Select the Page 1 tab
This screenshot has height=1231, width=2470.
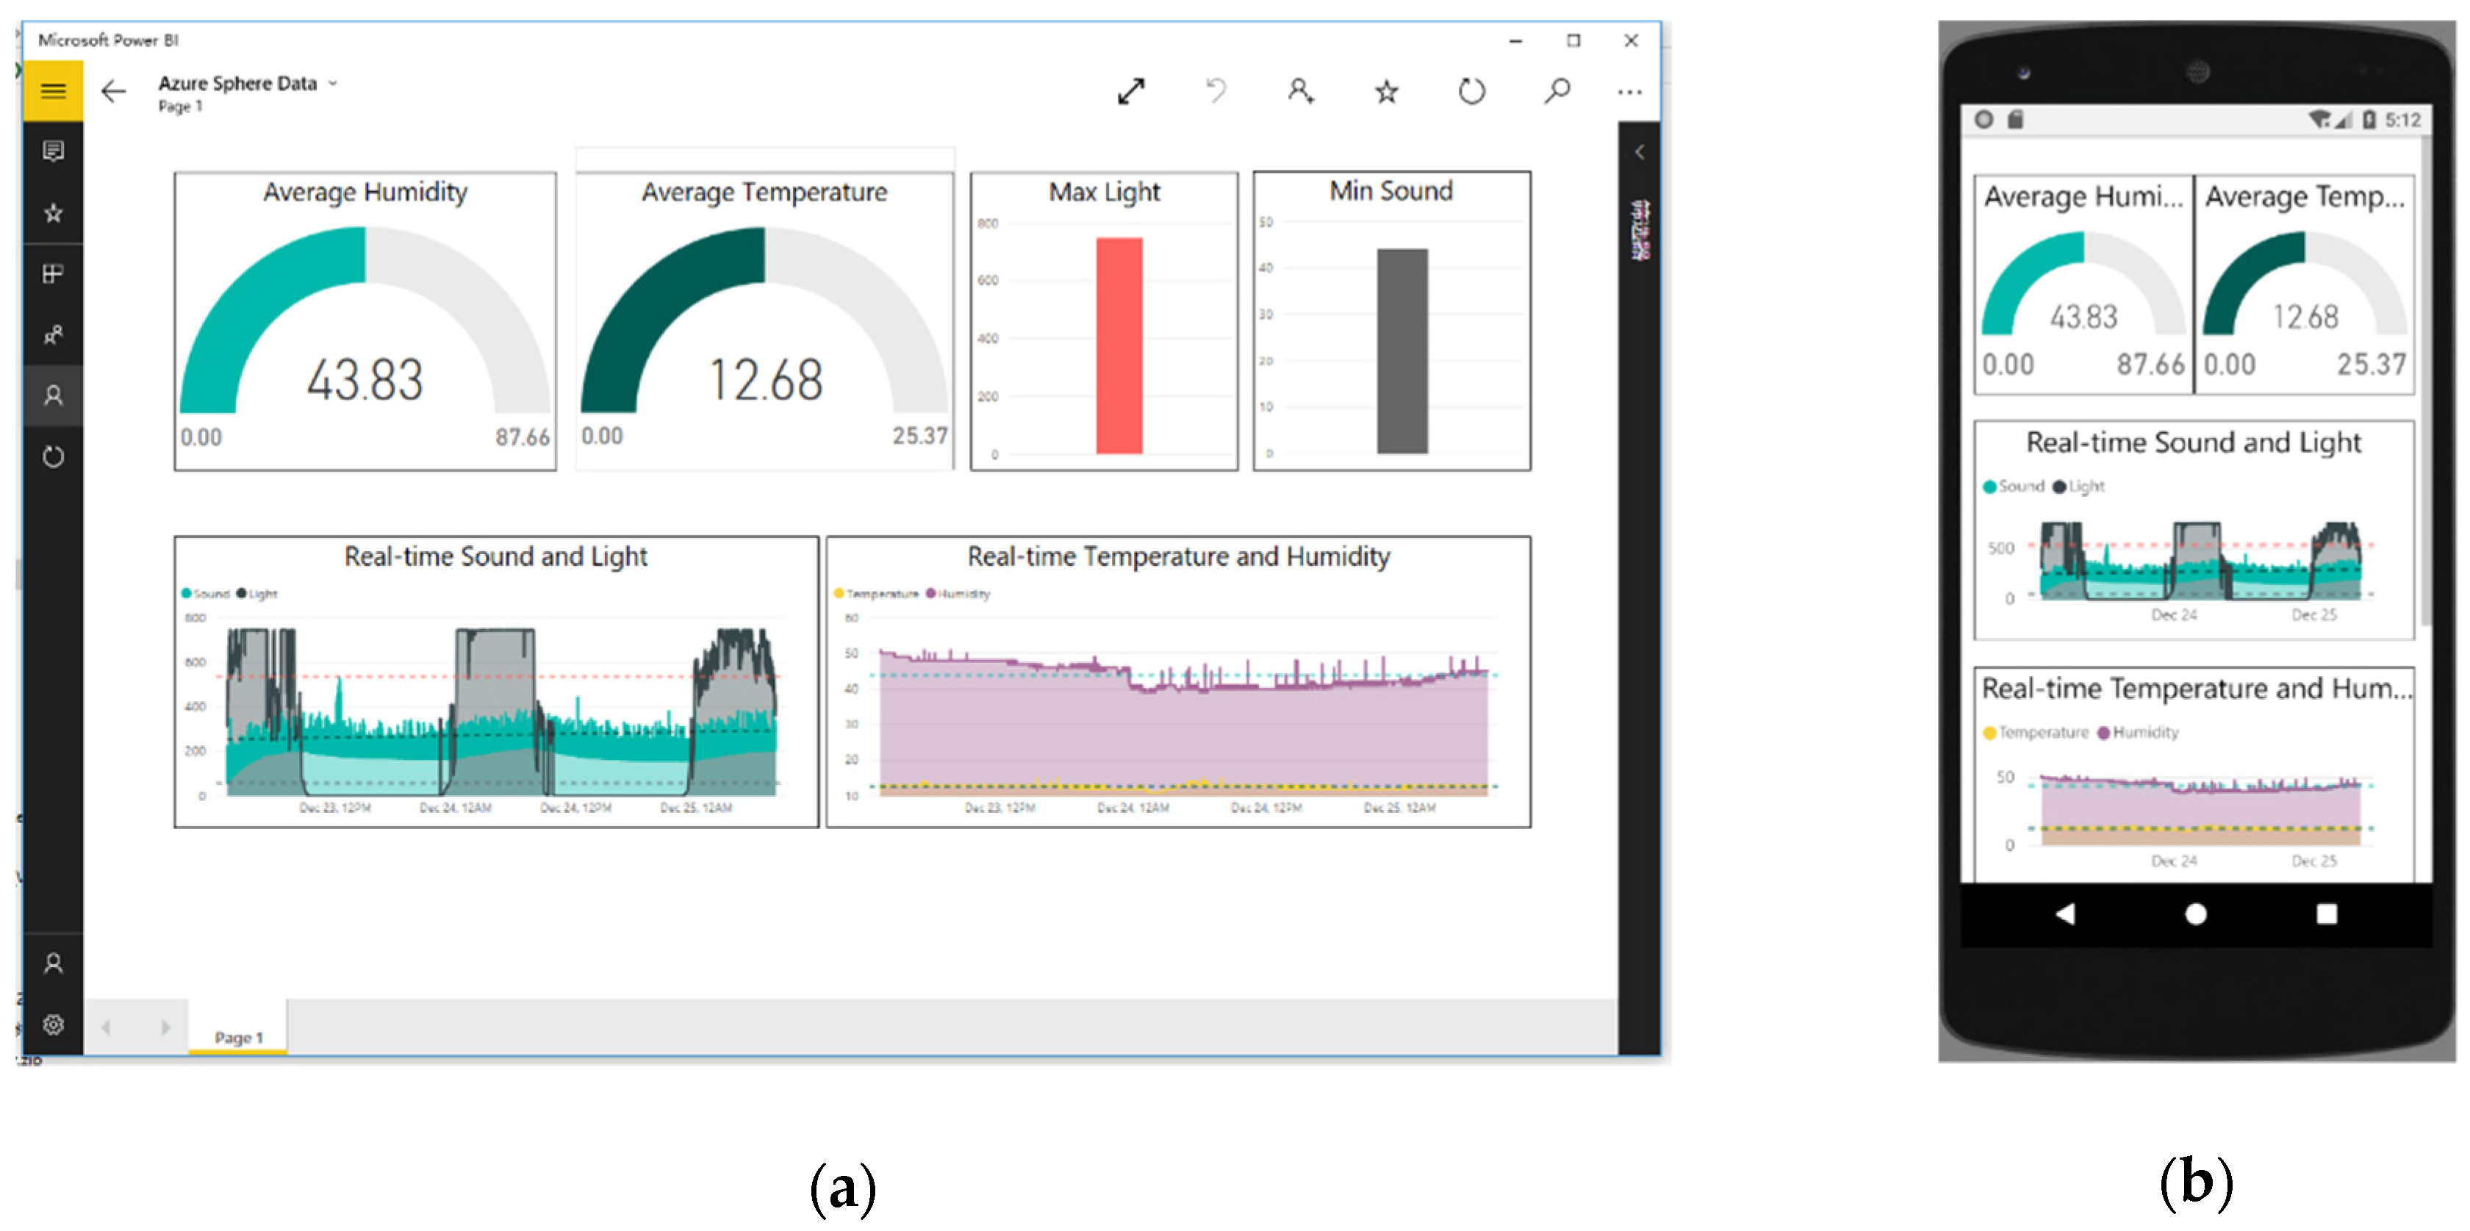coord(238,1036)
